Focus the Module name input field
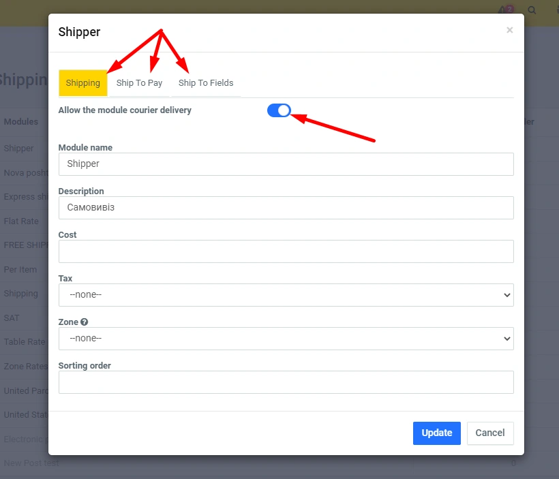The image size is (559, 479). [x=286, y=164]
